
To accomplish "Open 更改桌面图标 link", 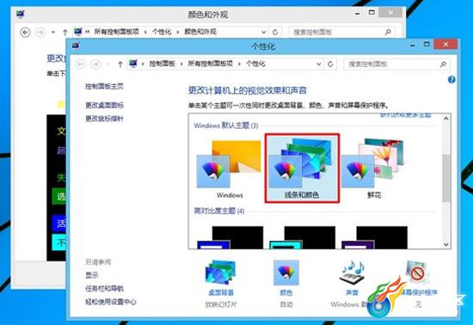I will pyautogui.click(x=104, y=105).
